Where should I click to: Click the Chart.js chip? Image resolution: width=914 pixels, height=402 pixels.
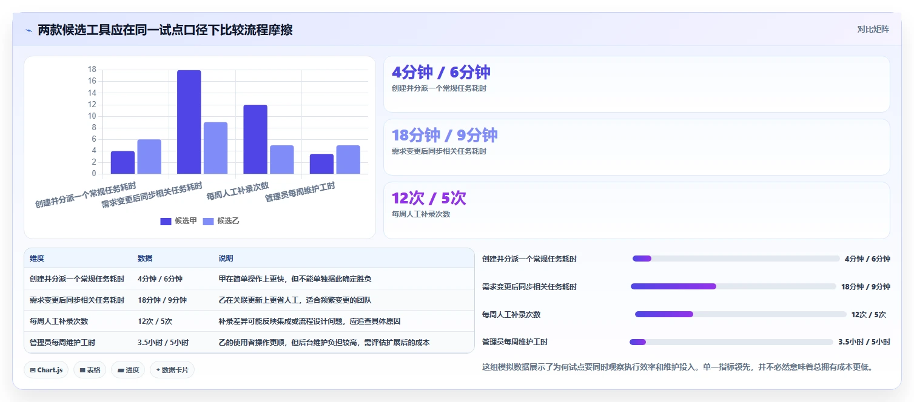click(x=46, y=370)
